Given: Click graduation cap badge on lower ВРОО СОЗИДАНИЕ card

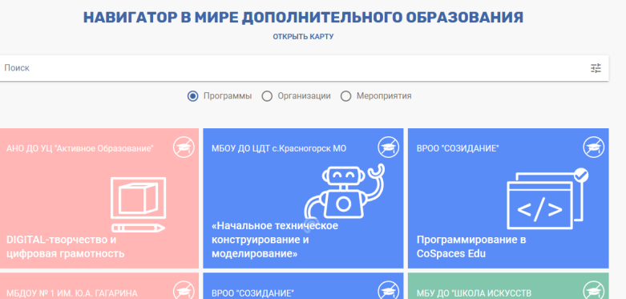Looking at the screenshot, I should (x=389, y=290).
